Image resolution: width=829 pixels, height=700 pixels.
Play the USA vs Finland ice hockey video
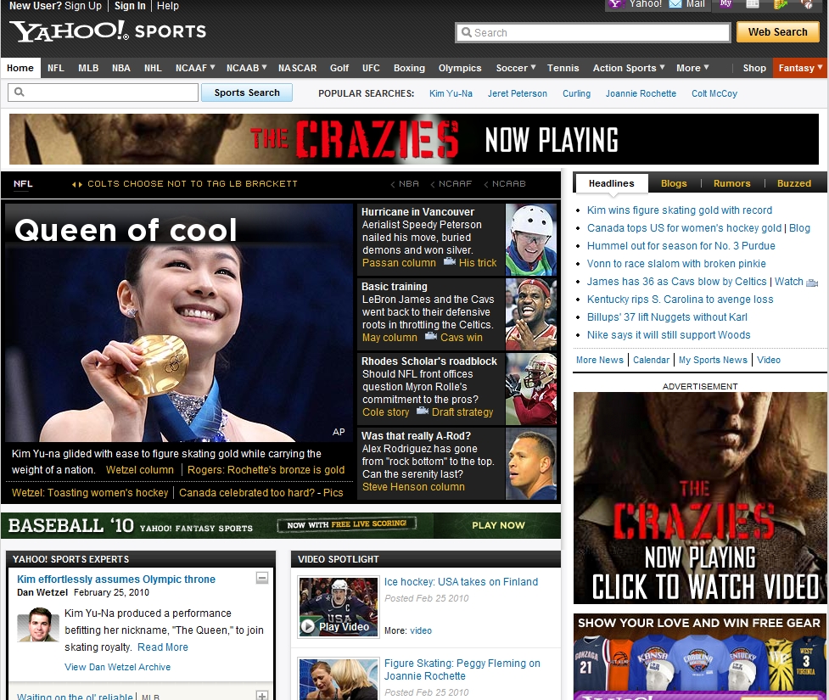pos(338,606)
